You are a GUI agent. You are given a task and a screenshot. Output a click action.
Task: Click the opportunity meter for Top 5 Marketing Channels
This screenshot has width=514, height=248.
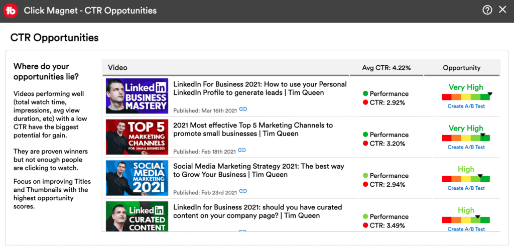click(466, 138)
